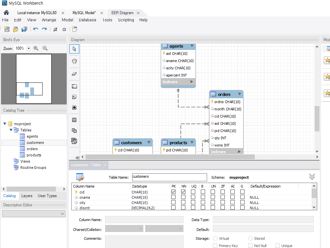The width and height of the screenshot is (330, 248).
Task: Open the Scripting menu
Action: point(126,20)
